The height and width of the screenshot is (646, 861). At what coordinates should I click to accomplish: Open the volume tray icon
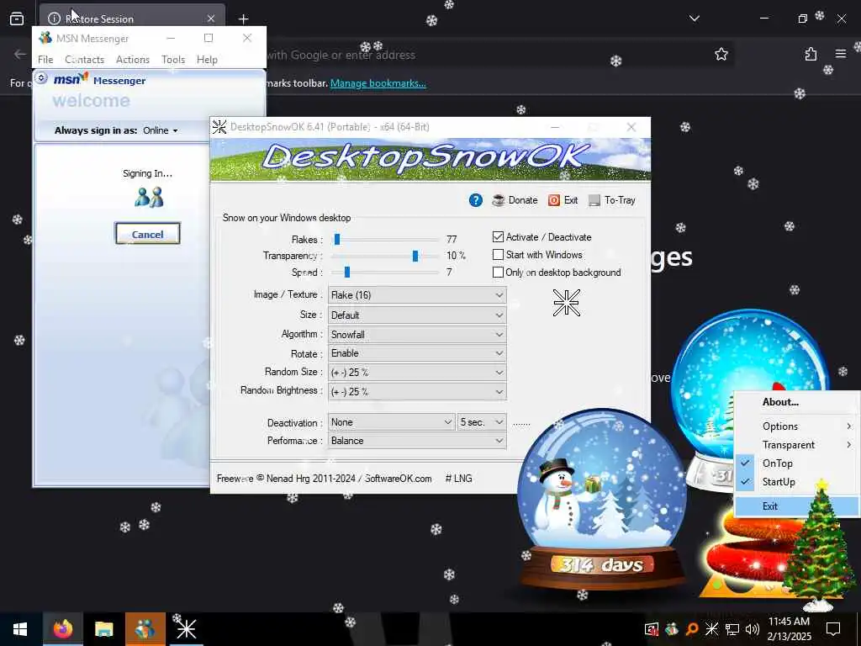[753, 629]
